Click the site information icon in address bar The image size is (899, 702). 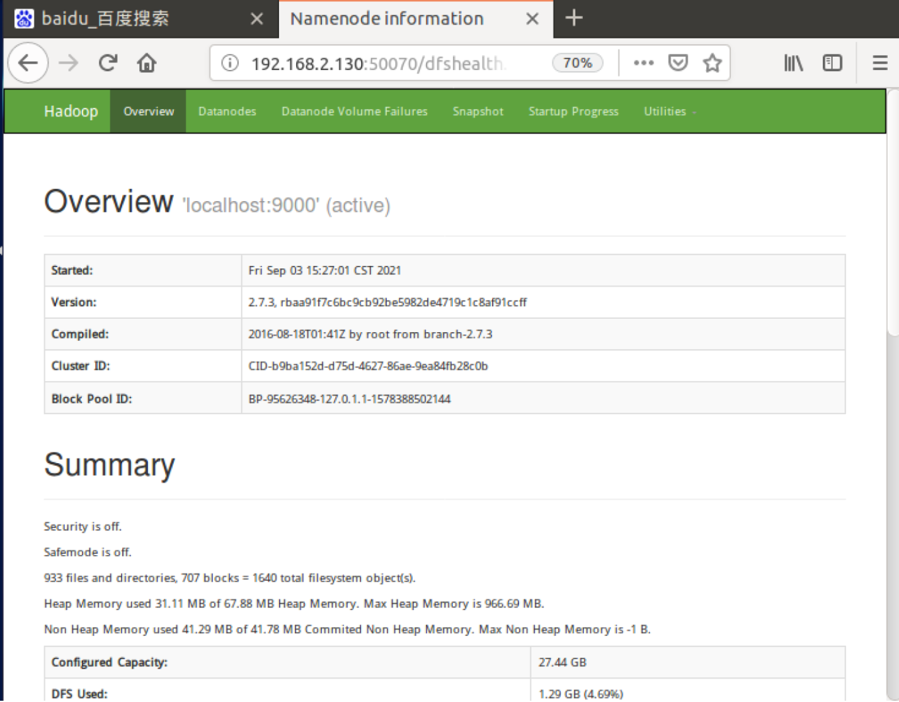click(230, 62)
